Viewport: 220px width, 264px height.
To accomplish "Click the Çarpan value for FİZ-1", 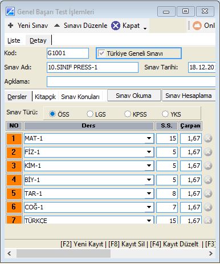I will [x=191, y=152].
